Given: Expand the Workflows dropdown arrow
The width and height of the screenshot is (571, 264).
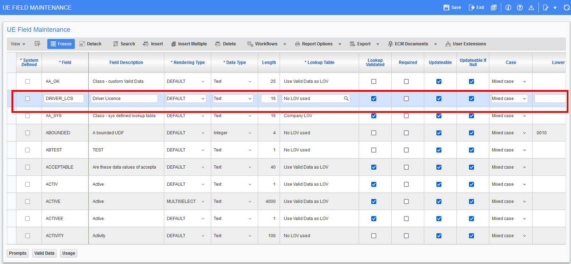Looking at the screenshot, I should pos(285,44).
